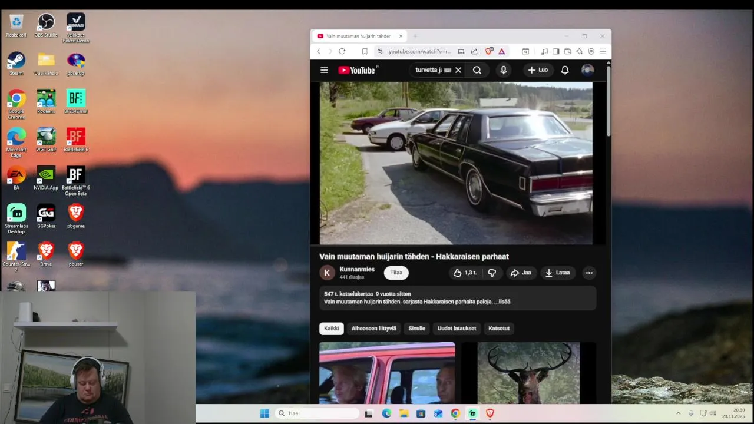Click the taskbar Hae search box
Image resolution: width=754 pixels, height=424 pixels.
(318, 413)
